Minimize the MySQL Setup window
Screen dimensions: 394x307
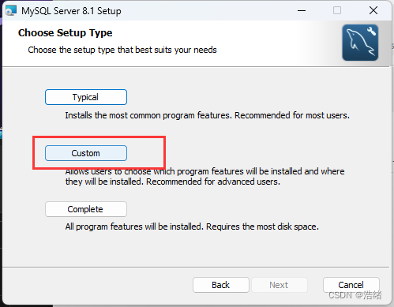tap(302, 11)
